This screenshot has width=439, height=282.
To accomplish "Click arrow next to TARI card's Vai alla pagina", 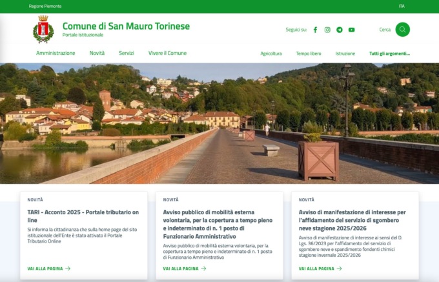I will coord(68,268).
